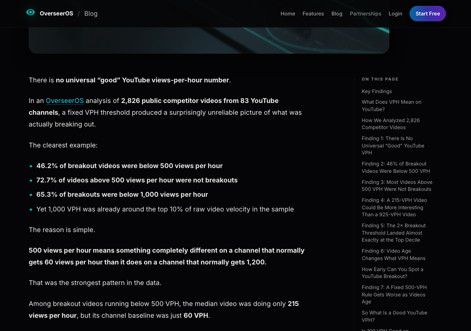Open the OverseerOS brand name link

tap(56, 14)
